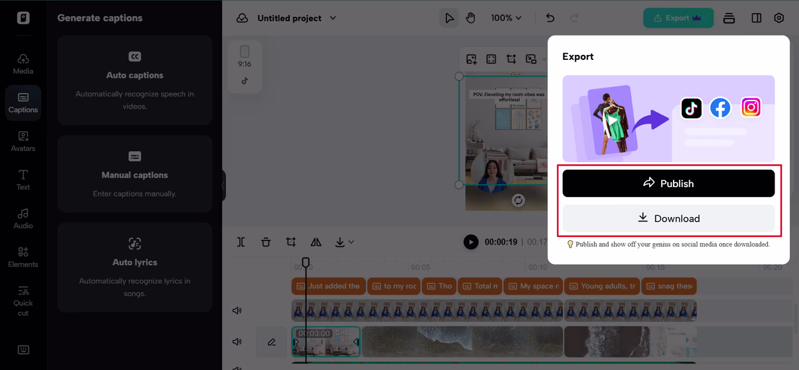Open the Text sidebar panel
The width and height of the screenshot is (799, 370).
pyautogui.click(x=23, y=180)
